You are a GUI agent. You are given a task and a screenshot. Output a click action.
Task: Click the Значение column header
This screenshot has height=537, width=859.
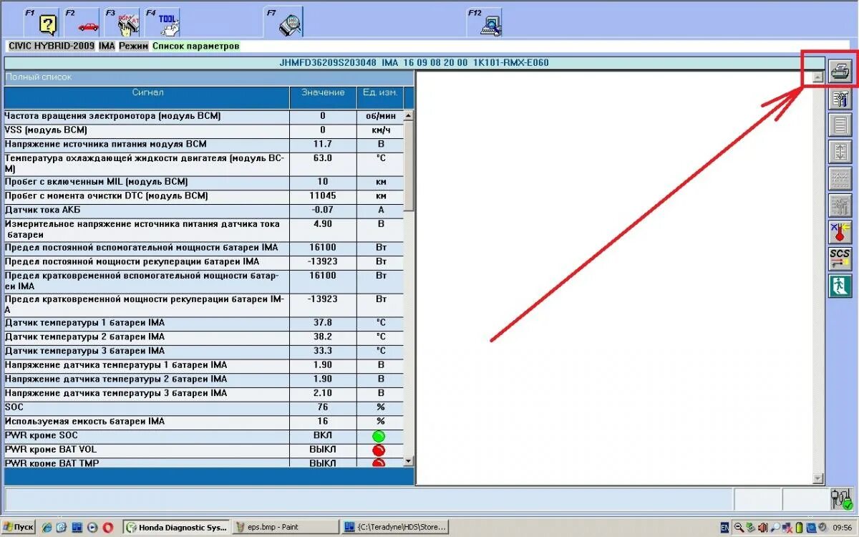[x=323, y=97]
